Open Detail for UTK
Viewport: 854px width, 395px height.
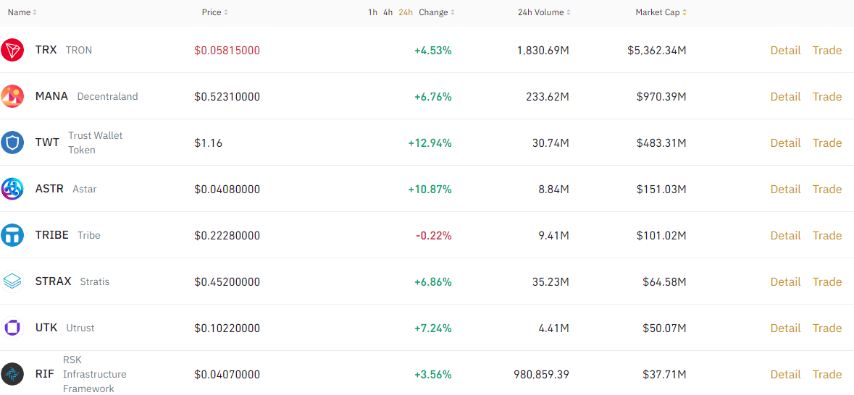tap(785, 328)
